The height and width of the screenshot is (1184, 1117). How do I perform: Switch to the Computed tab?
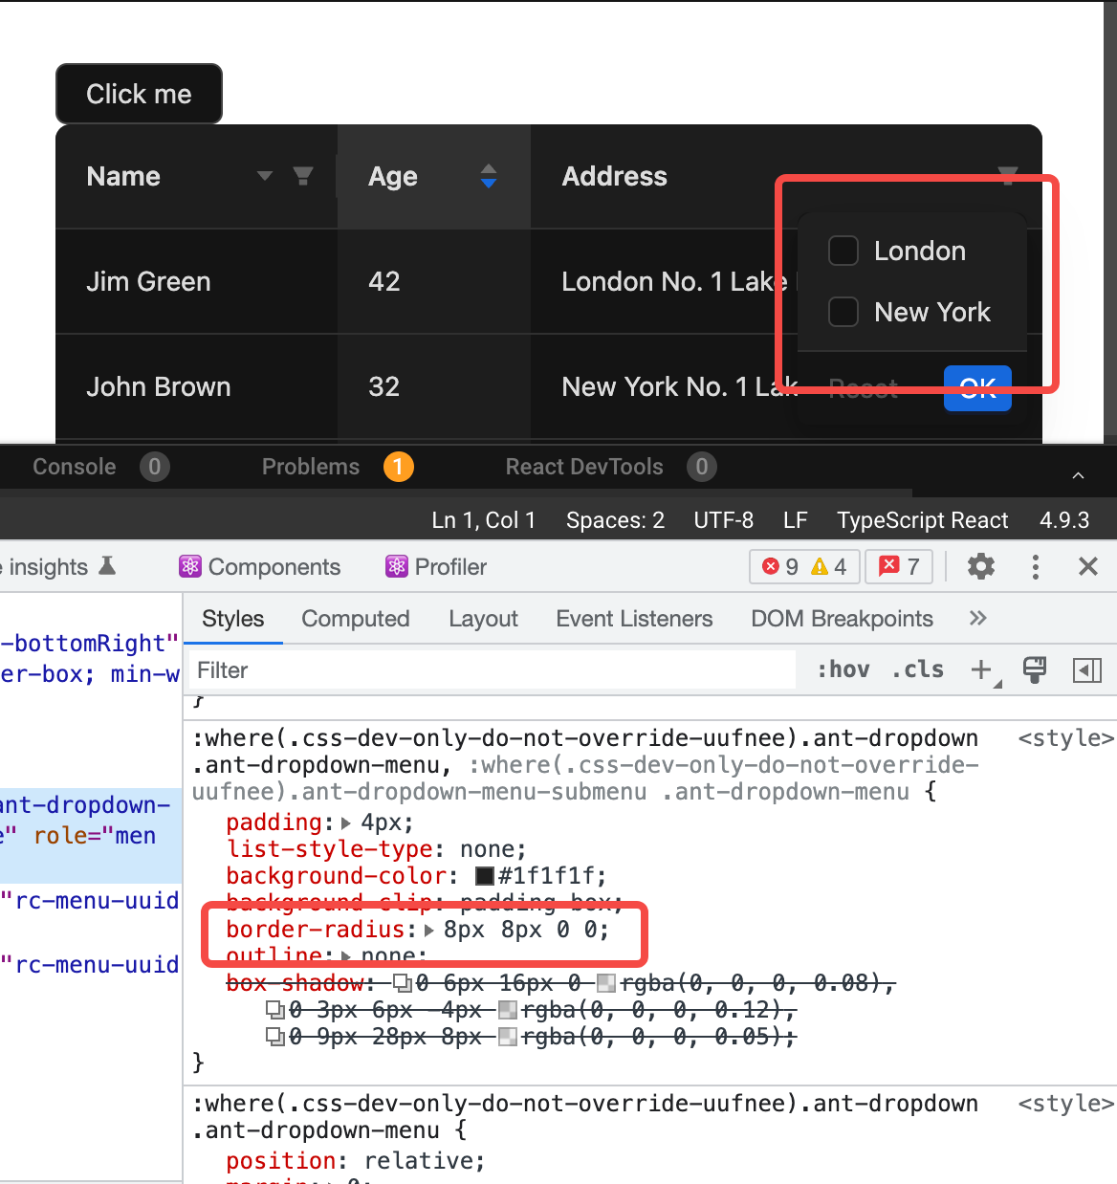(x=355, y=619)
